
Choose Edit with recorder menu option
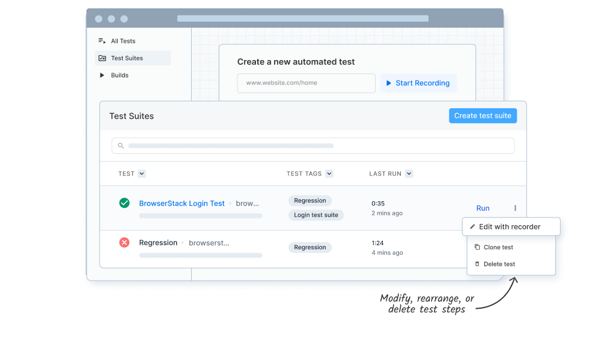(x=510, y=227)
